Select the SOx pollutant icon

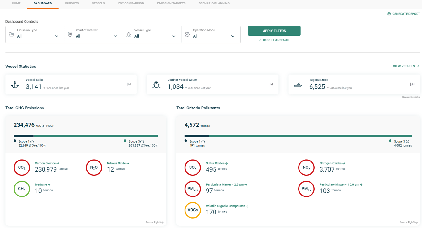click(x=193, y=167)
